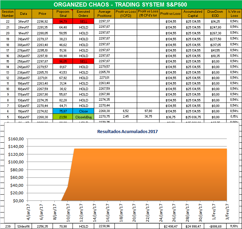
Task: Select the 0,15% win rate cell
Action: coord(234,117)
